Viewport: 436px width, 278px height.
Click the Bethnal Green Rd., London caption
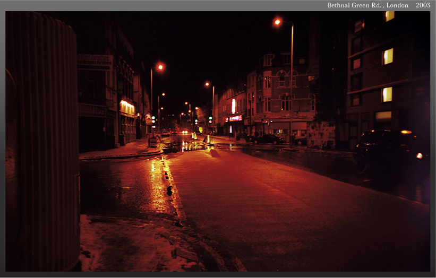[x=367, y=5]
